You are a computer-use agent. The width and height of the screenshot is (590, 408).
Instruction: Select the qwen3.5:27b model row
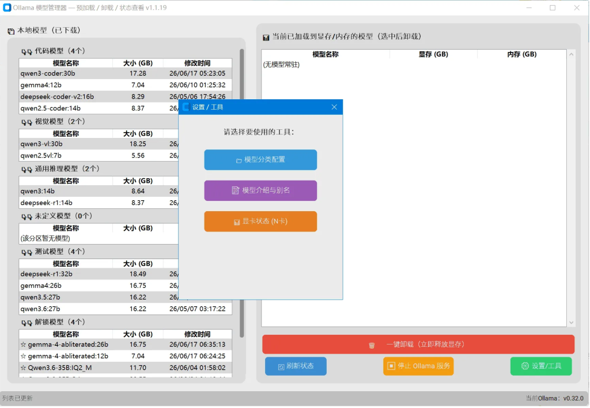99,297
